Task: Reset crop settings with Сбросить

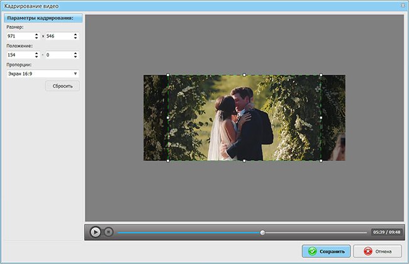Action: pyautogui.click(x=62, y=86)
